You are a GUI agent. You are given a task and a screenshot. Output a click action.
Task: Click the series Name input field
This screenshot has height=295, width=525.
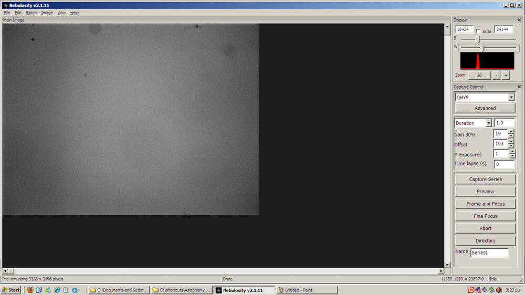point(489,252)
